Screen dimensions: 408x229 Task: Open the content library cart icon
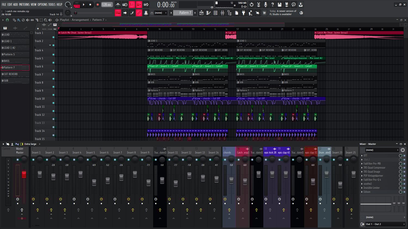[264, 13]
